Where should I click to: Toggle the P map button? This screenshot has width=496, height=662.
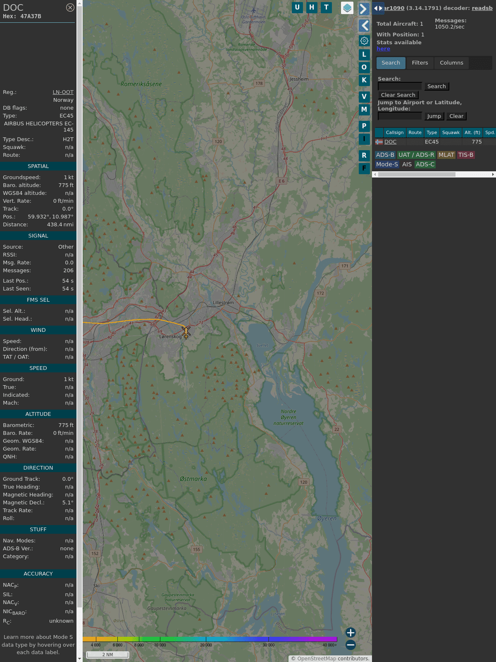pos(364,126)
